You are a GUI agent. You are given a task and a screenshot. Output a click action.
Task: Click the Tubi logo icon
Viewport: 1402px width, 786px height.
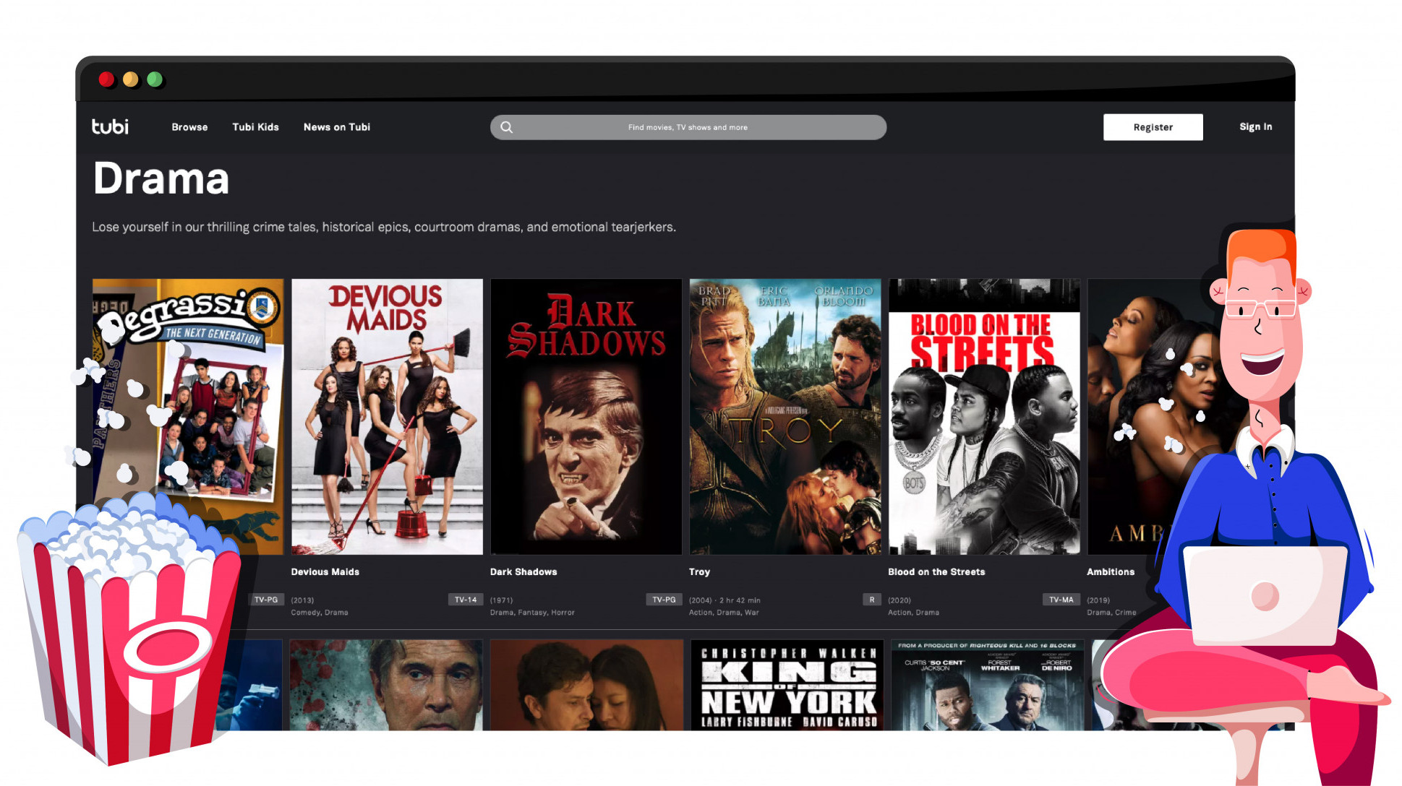110,126
